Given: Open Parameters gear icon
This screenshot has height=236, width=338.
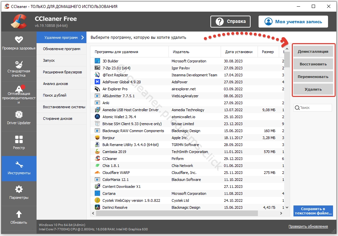Looking at the screenshot, I should point(19,189).
